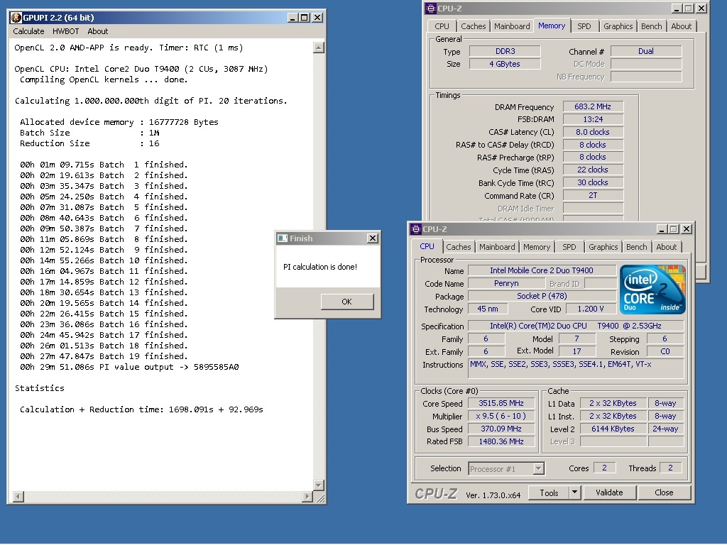
Task: Click the Bus Speed value 370.09 MHz
Action: (501, 429)
